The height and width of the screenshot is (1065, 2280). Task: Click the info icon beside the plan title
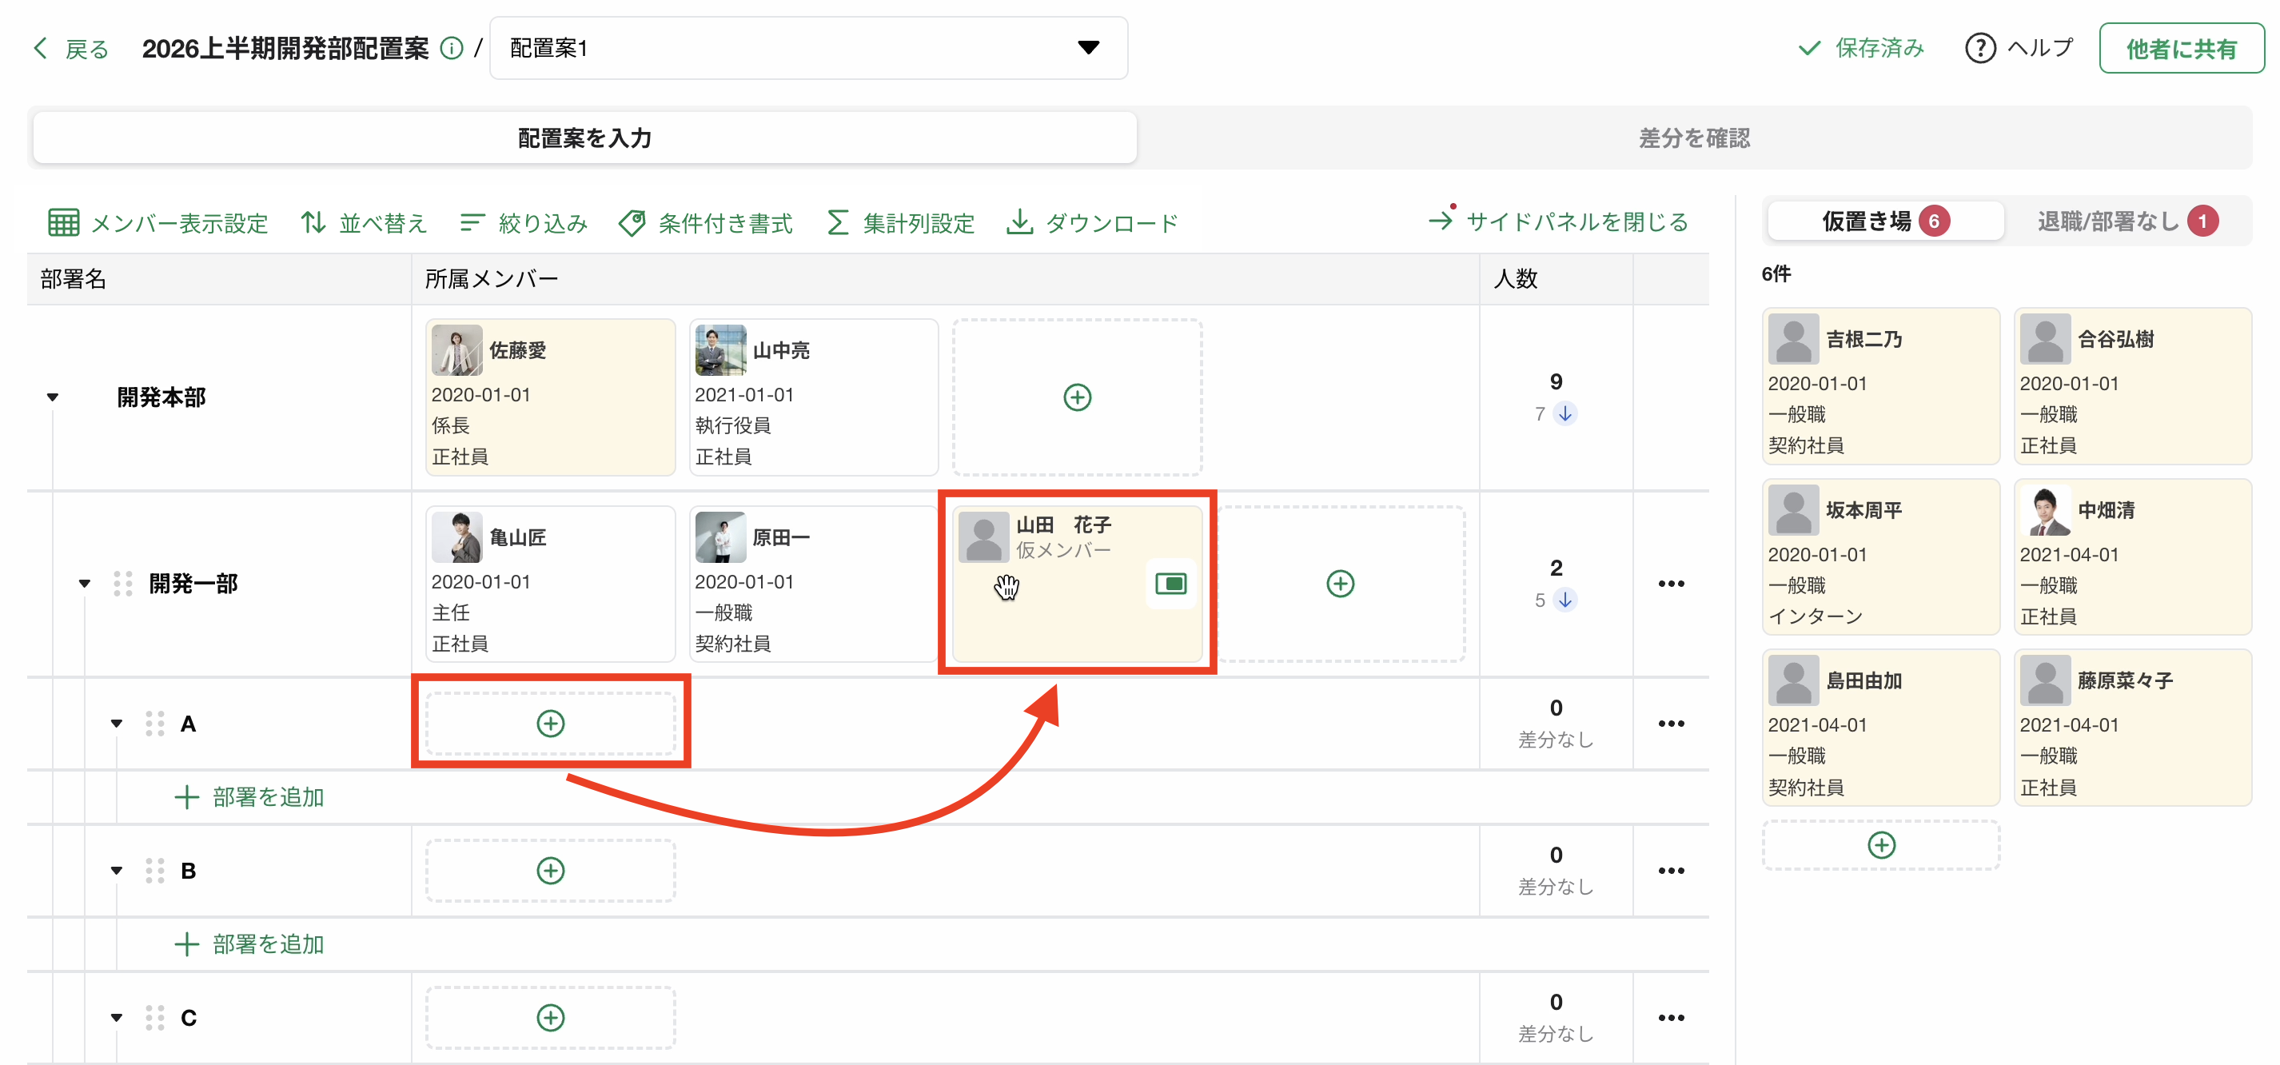click(x=452, y=48)
